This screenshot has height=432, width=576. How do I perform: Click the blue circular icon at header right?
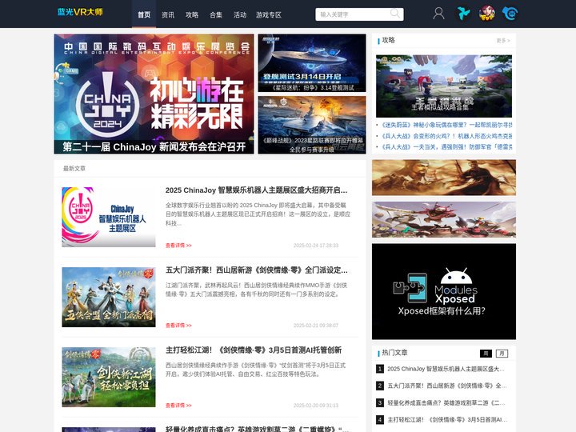[510, 14]
